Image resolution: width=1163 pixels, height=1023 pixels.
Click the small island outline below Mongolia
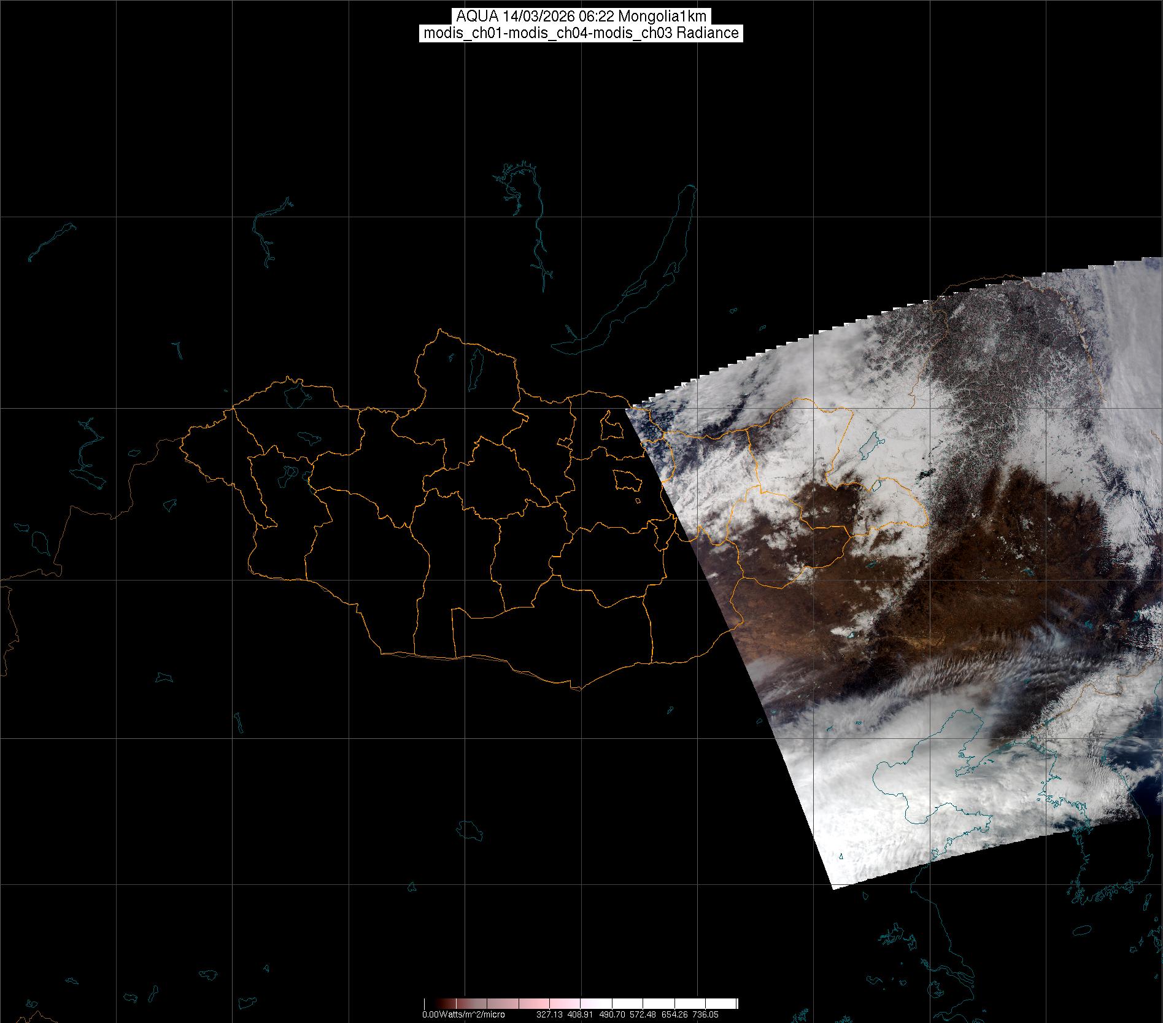[470, 830]
